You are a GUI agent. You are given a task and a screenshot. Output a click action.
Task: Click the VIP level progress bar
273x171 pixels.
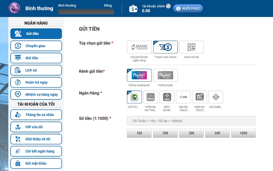[86, 12]
